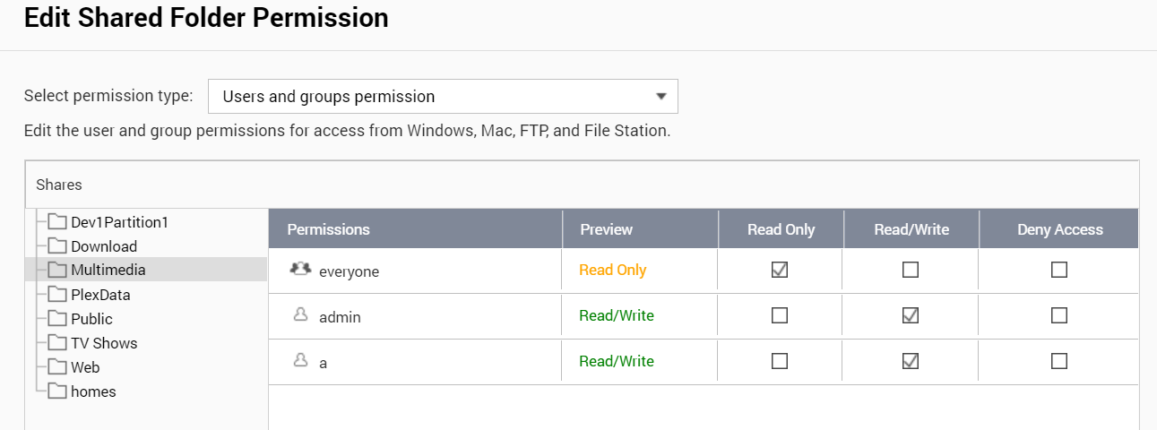Click the Read Only preview text for everyone
The image size is (1157, 430).
click(612, 270)
